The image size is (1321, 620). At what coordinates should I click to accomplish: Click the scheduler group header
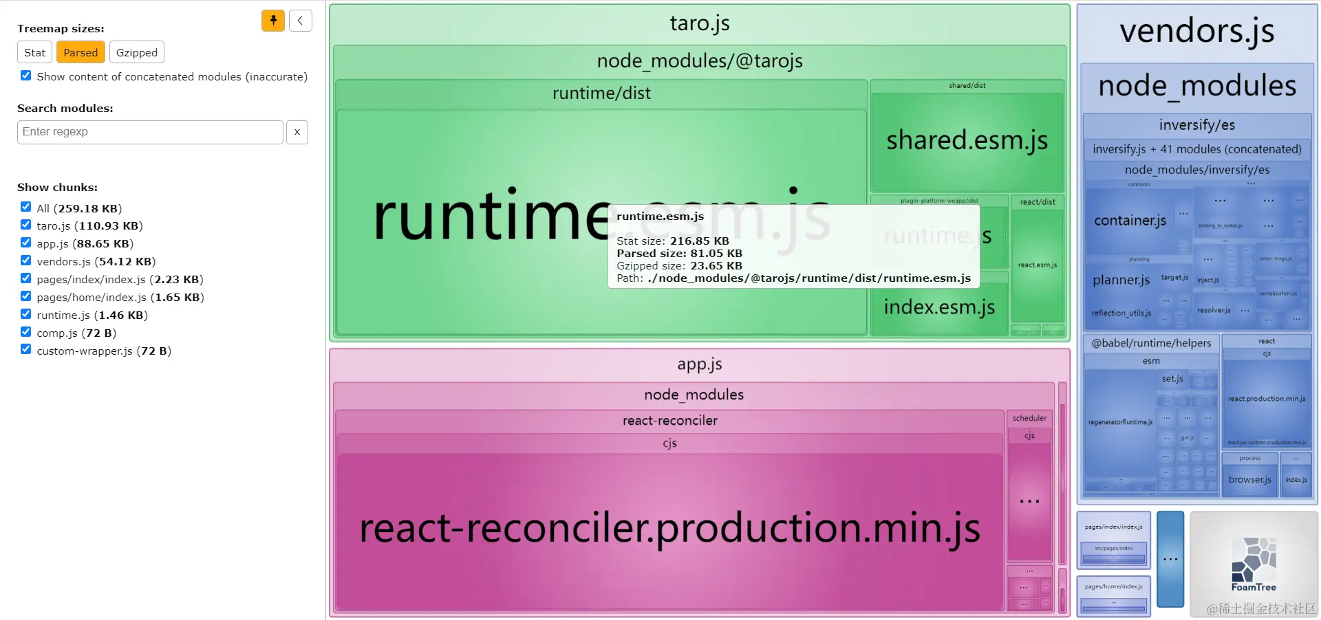1029,418
